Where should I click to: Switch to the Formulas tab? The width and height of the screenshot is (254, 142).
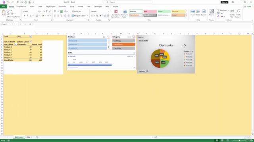coord(63,6)
